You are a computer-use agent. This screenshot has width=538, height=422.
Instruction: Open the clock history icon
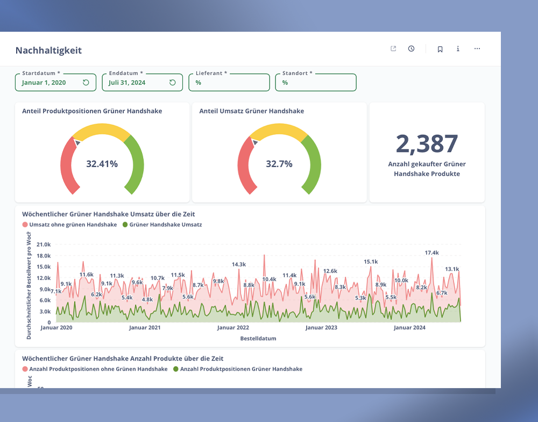coord(412,49)
